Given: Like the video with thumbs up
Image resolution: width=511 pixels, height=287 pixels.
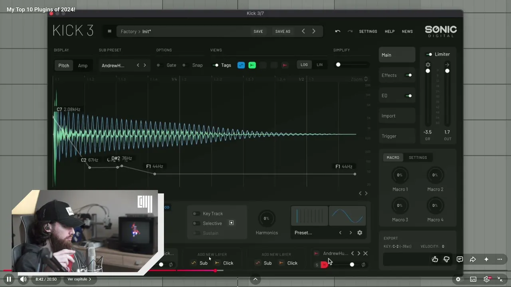Looking at the screenshot, I should [435, 259].
